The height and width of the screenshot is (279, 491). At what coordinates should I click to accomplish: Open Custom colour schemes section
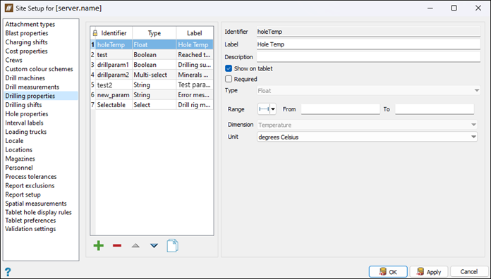[x=39, y=69]
